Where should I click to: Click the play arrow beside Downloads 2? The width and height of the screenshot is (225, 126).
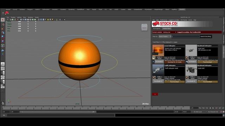(x=153, y=62)
